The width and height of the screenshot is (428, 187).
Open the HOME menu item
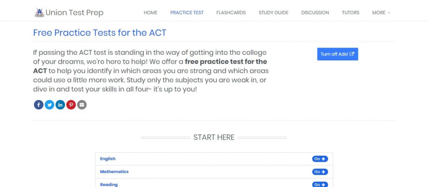tap(151, 12)
